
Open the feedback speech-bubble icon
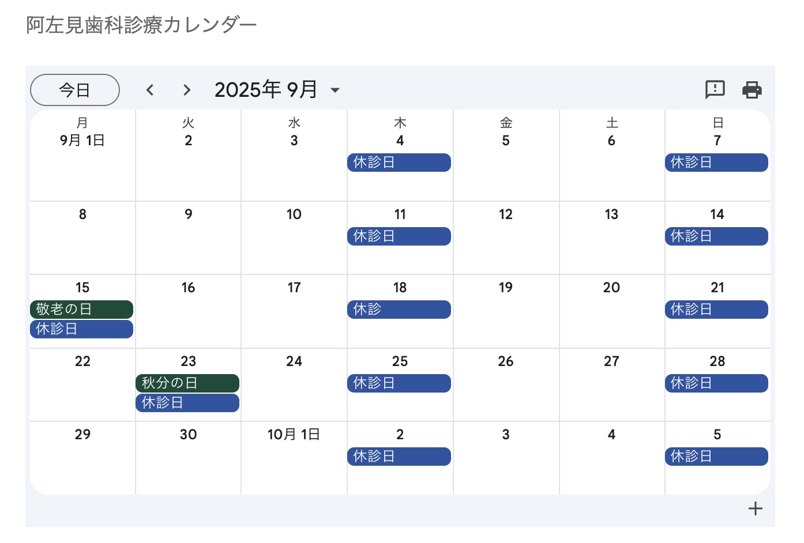[x=715, y=89]
